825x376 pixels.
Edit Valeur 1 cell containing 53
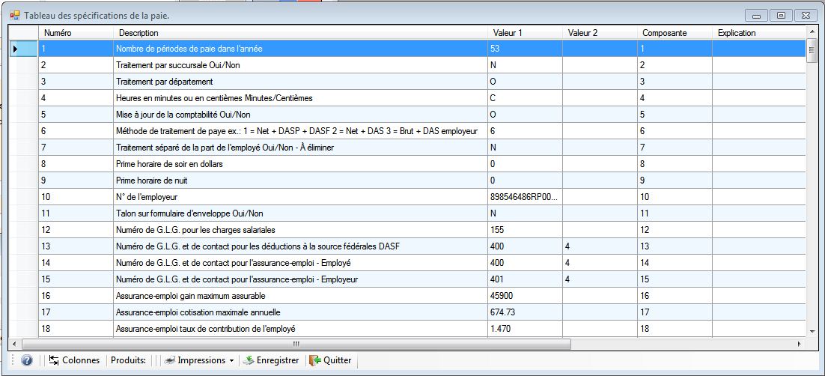(524, 49)
